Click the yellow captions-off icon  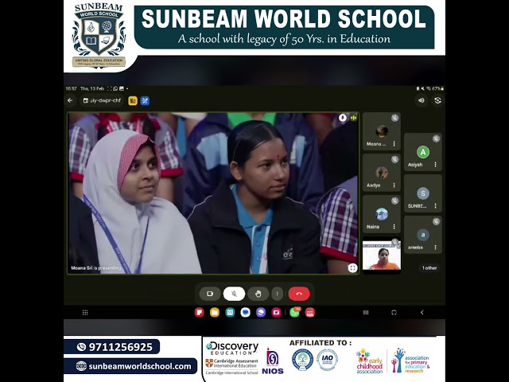click(133, 101)
